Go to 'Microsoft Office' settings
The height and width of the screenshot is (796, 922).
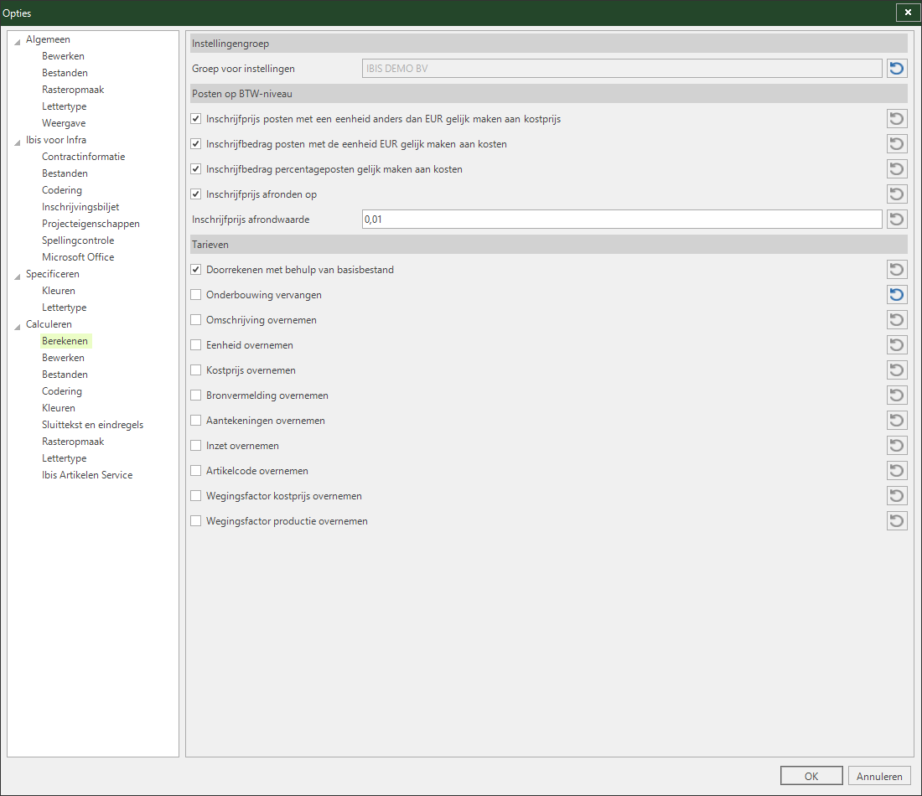click(x=78, y=257)
